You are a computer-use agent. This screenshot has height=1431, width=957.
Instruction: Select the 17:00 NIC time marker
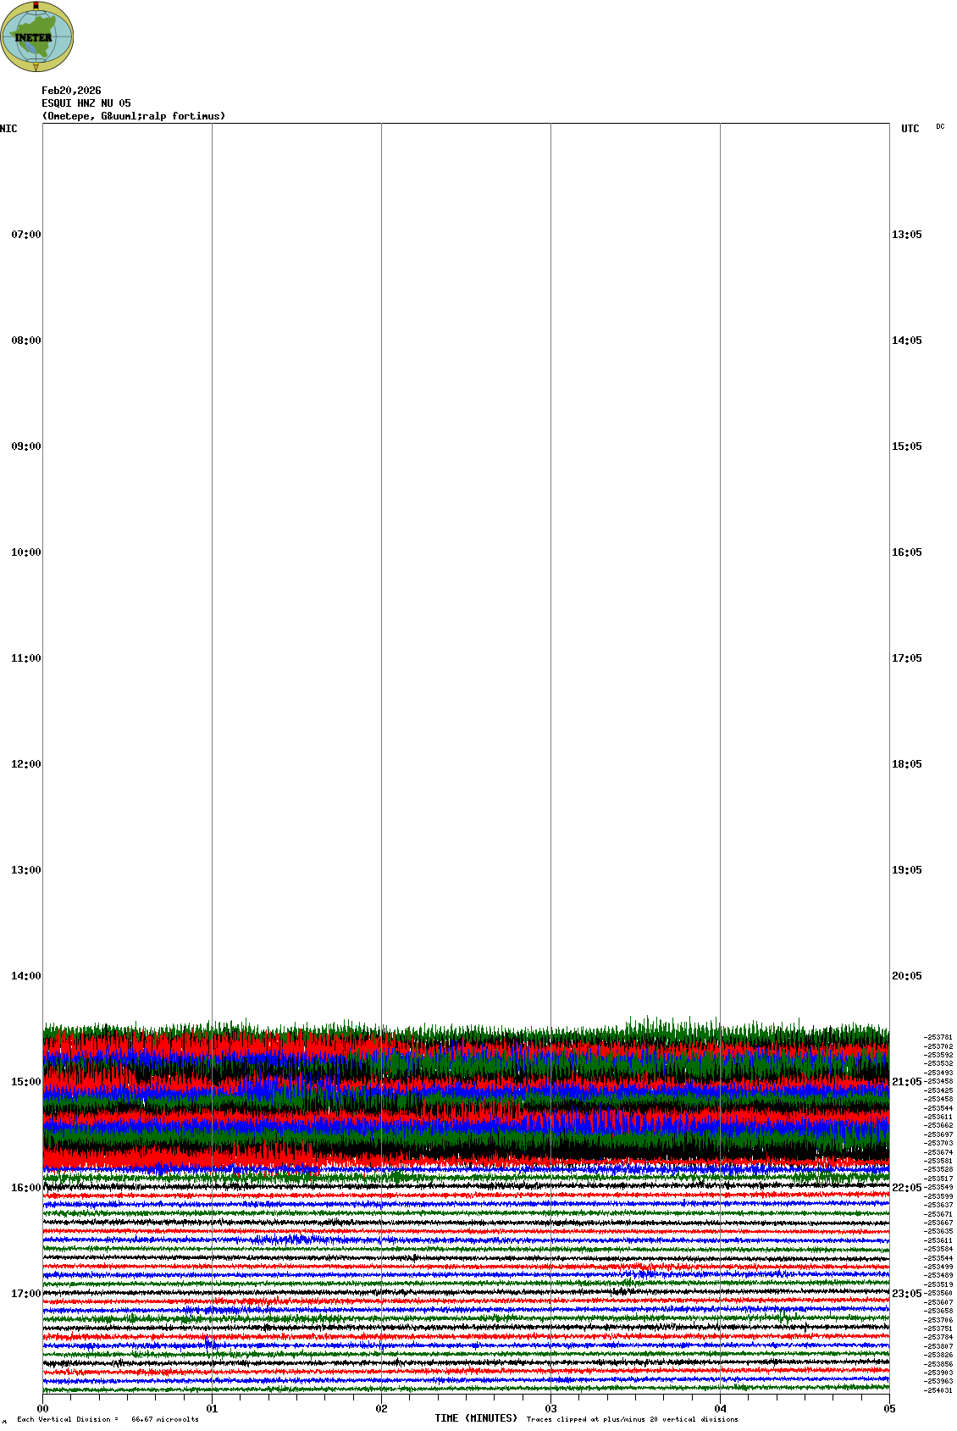coord(25,1294)
